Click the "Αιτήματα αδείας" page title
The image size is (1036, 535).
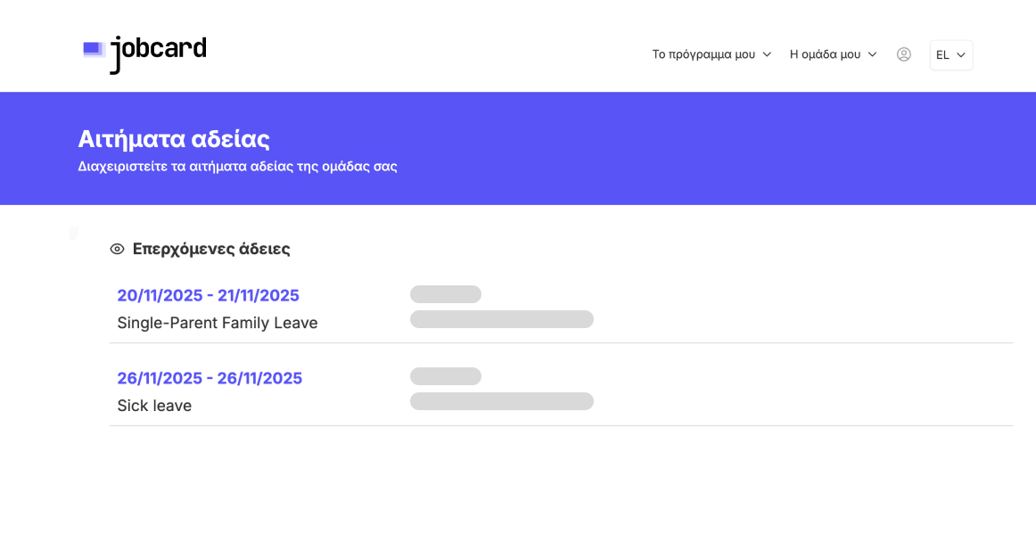click(174, 139)
